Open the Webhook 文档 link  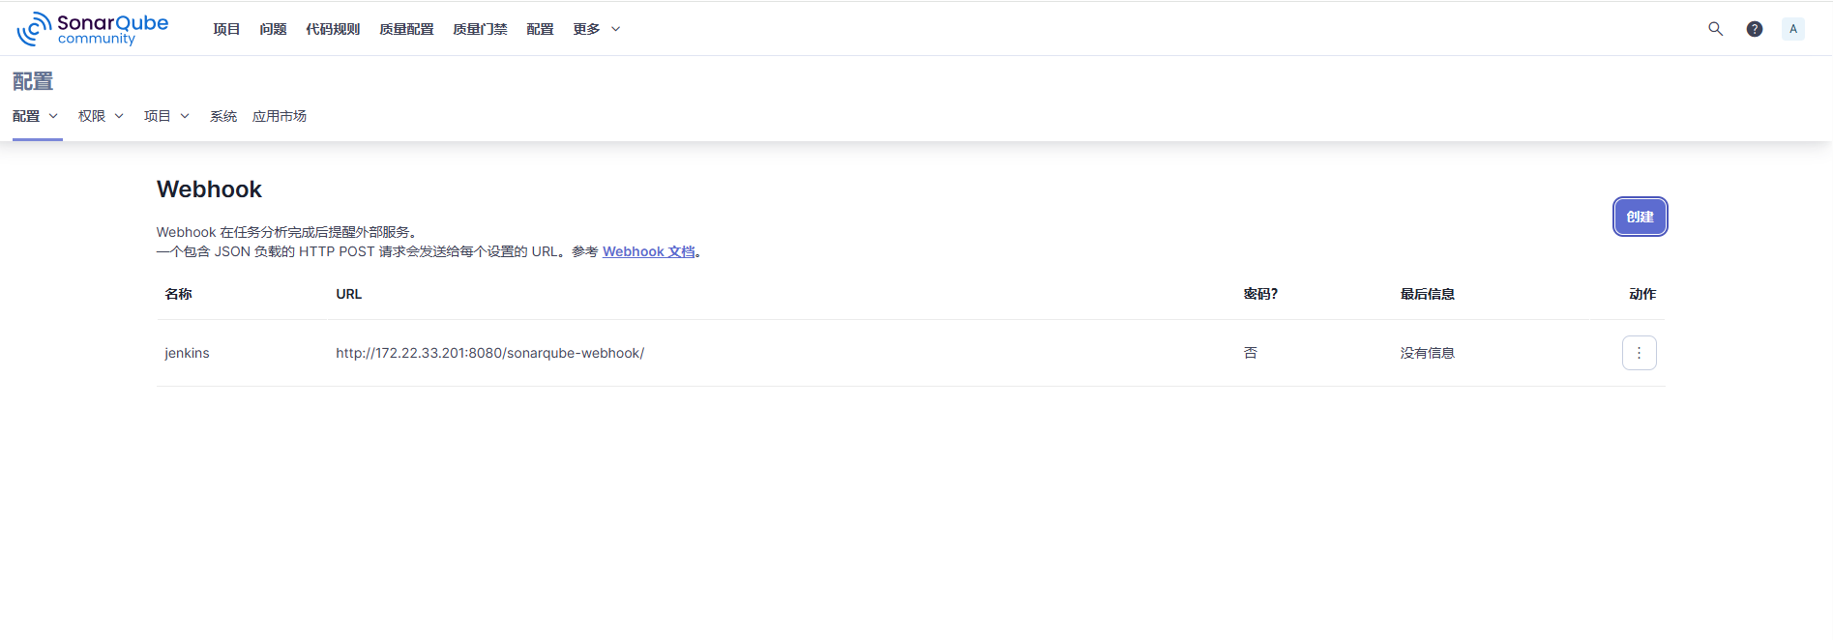648,251
